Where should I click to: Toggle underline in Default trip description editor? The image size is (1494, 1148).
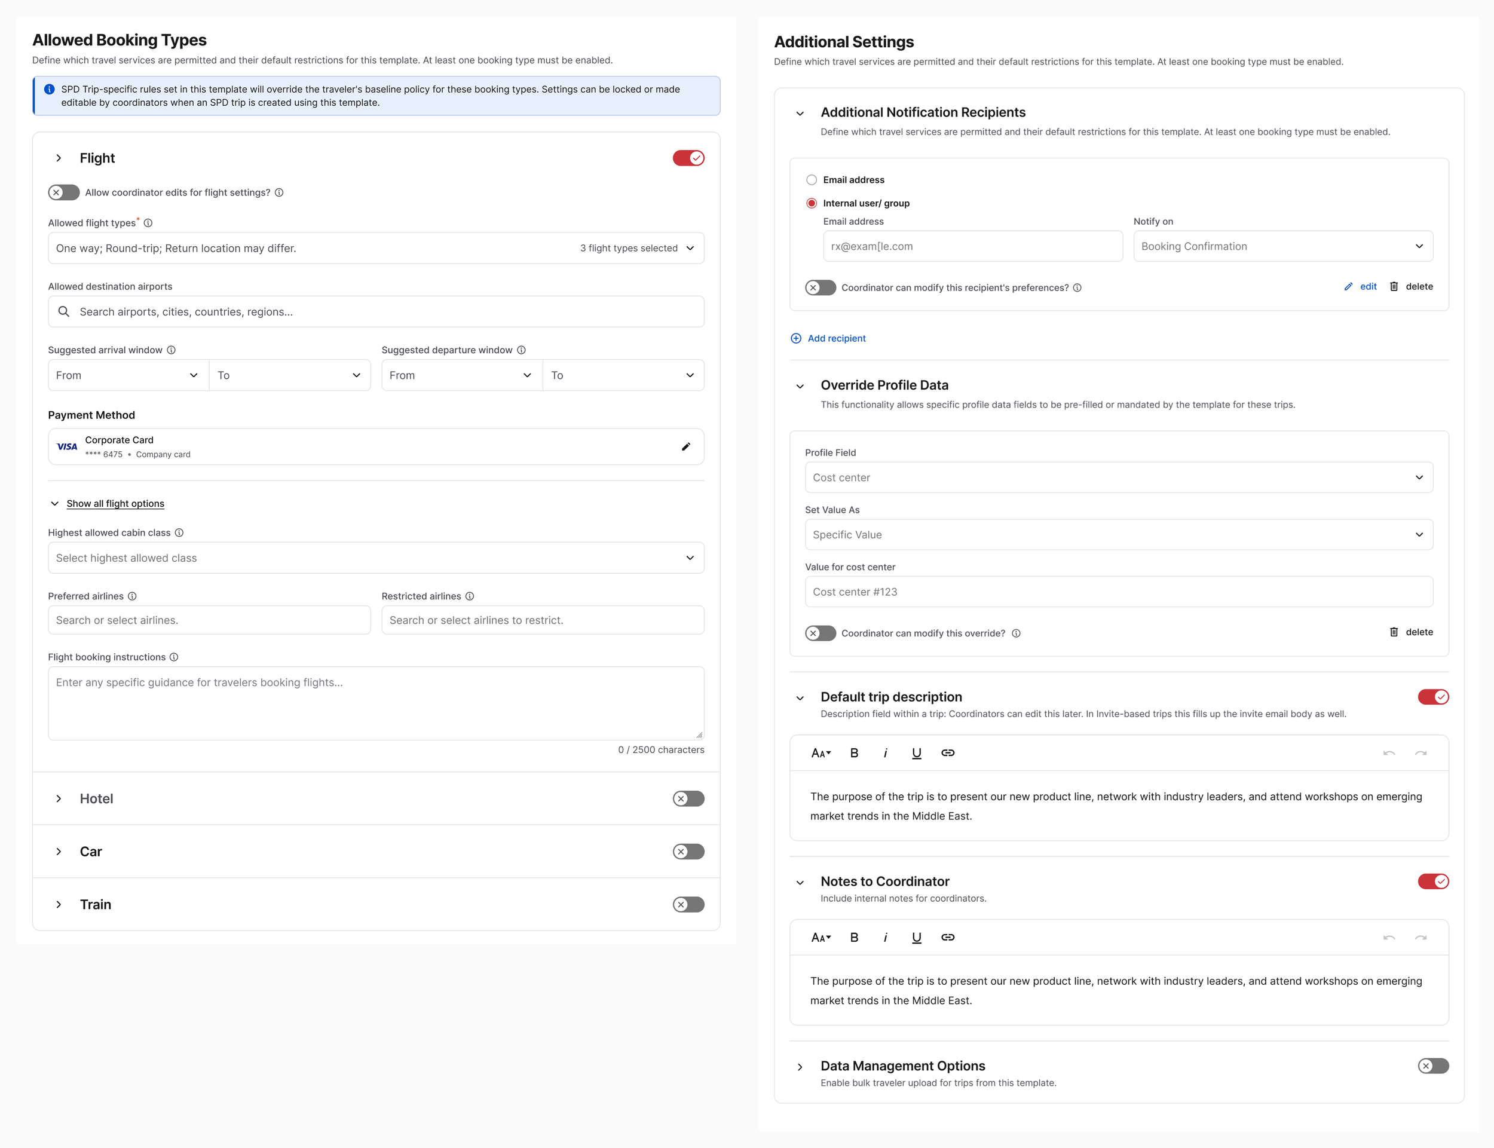coord(917,753)
